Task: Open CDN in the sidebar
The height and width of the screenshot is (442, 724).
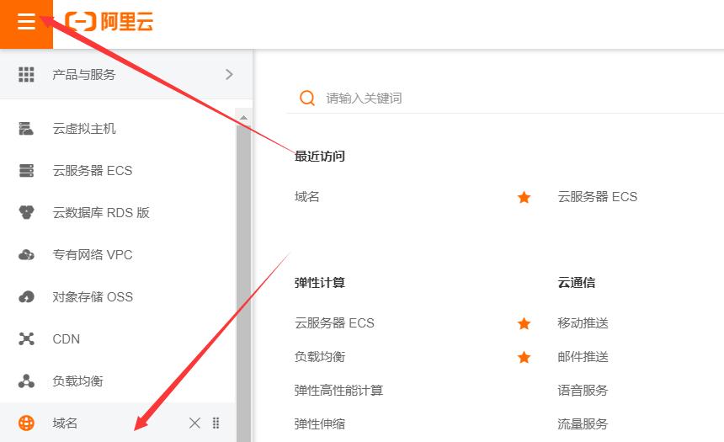Action: pos(67,339)
